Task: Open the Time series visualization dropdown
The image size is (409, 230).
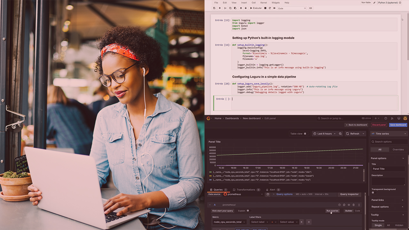Action: click(x=389, y=134)
